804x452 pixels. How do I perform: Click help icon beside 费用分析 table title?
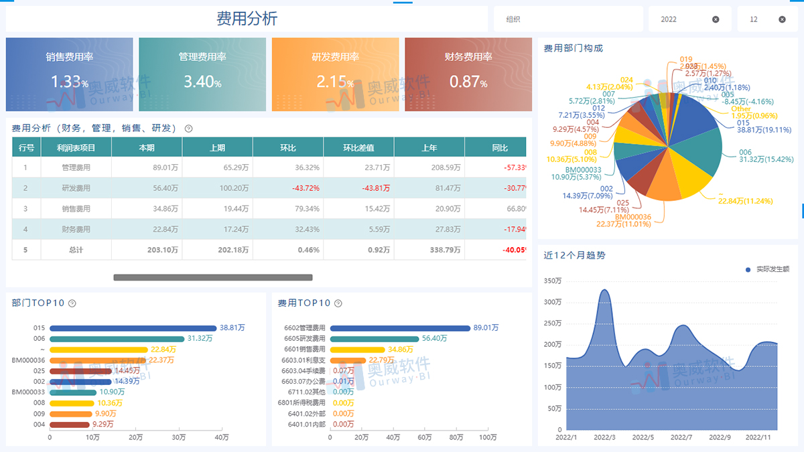coord(188,129)
